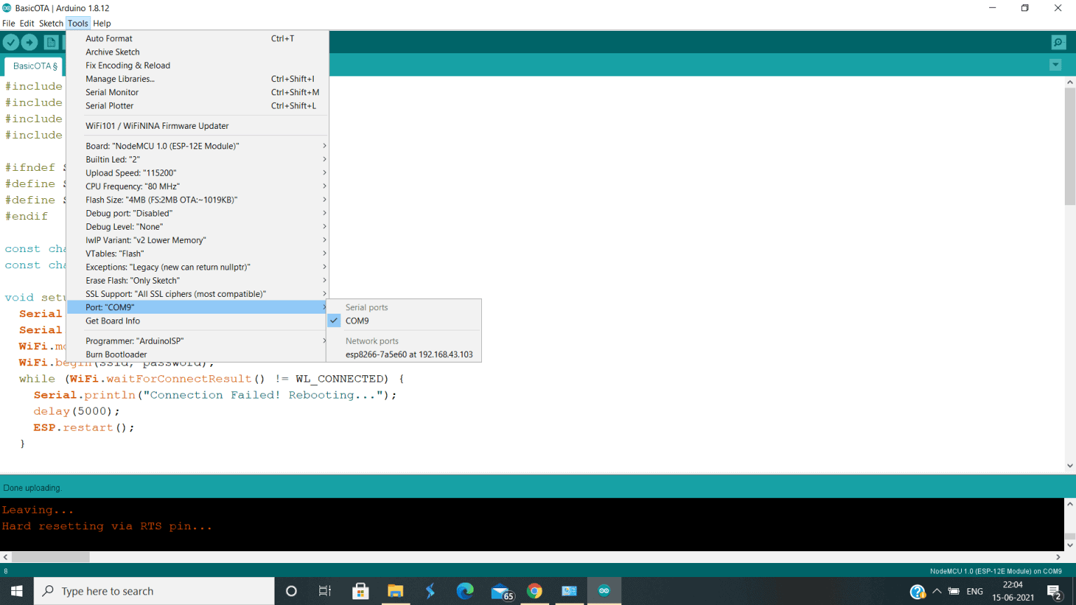Choose Archive Sketch menu entry

tap(197, 52)
